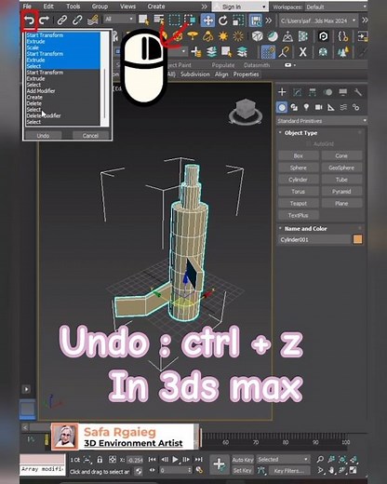387x484 pixels.
Task: Click Bind to Space Warp icon
Action: click(93, 20)
